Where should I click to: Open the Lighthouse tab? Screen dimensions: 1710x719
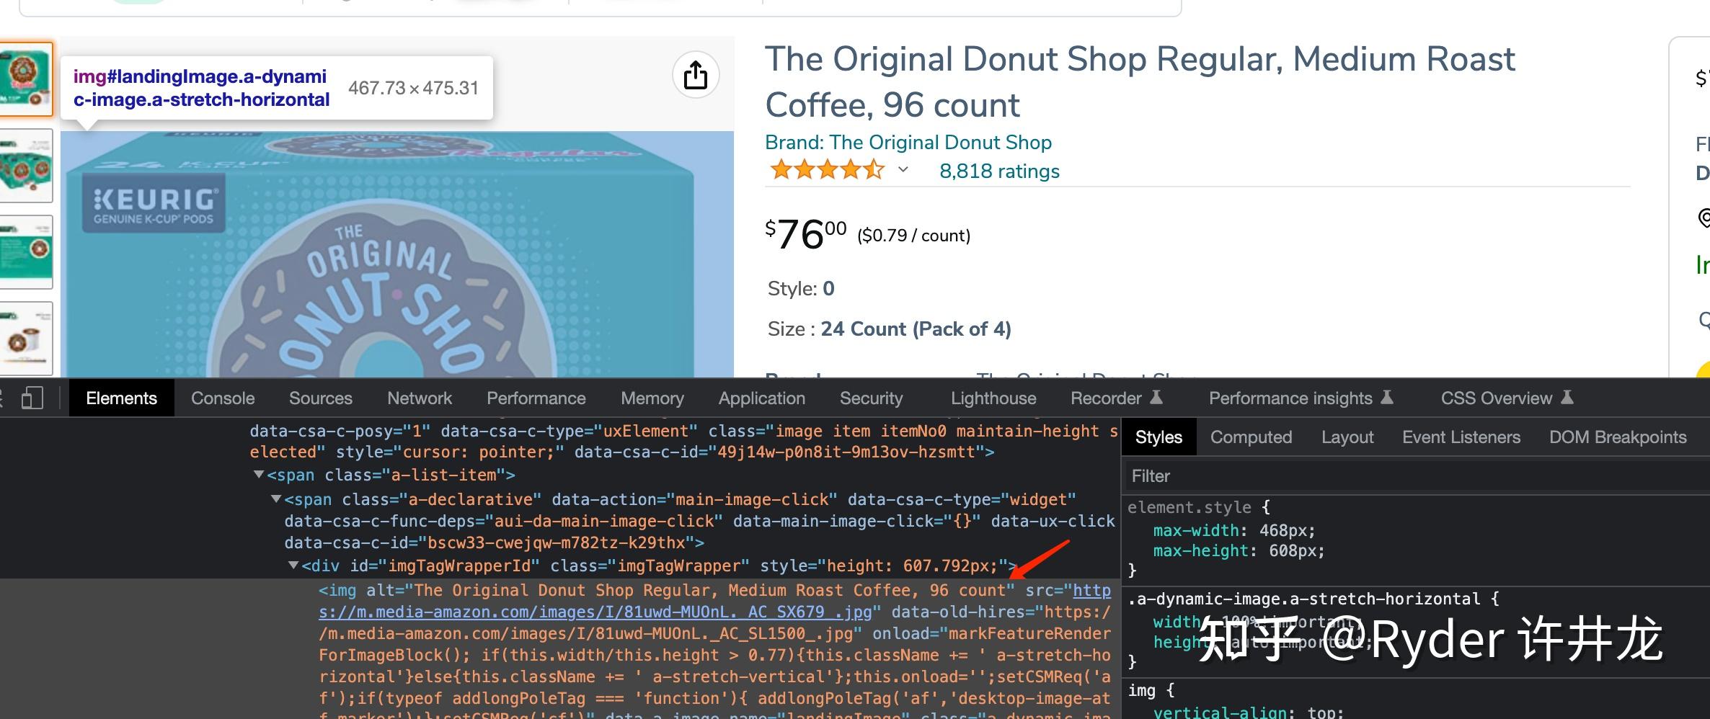point(993,398)
